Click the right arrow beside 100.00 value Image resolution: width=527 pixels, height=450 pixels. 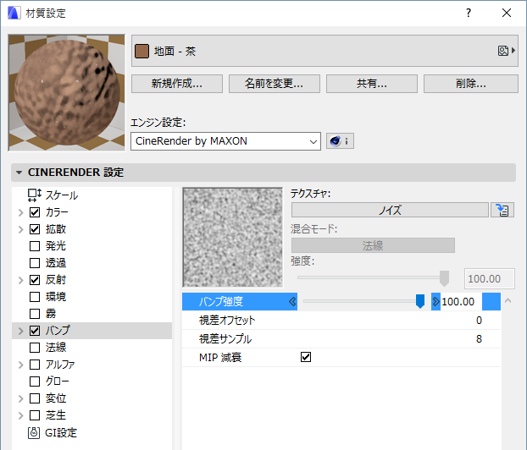[435, 301]
